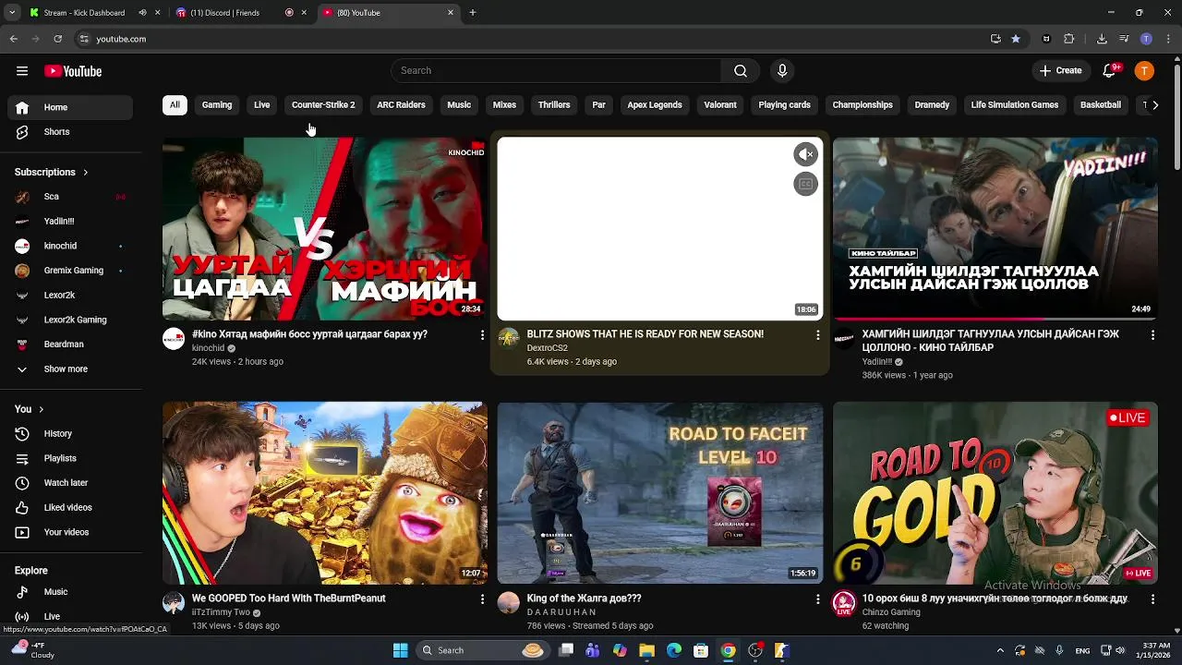Open the account avatar menu
The height and width of the screenshot is (665, 1182).
pyautogui.click(x=1144, y=71)
